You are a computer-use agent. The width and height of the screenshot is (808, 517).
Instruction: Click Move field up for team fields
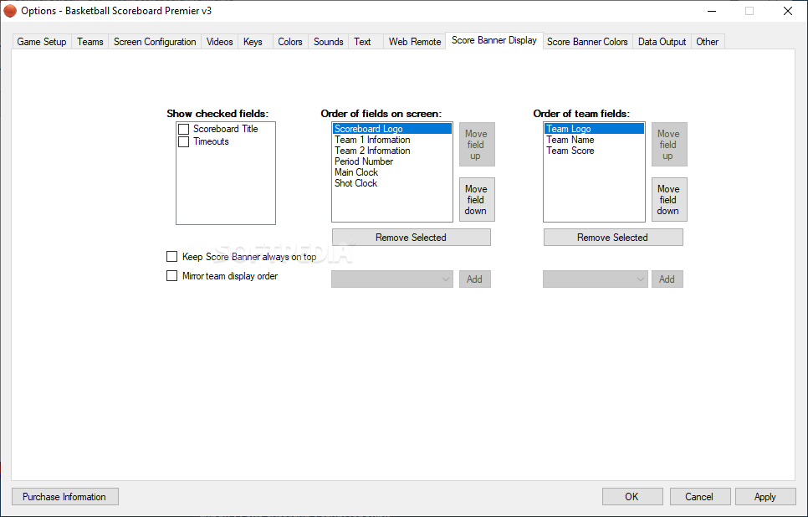pos(669,145)
